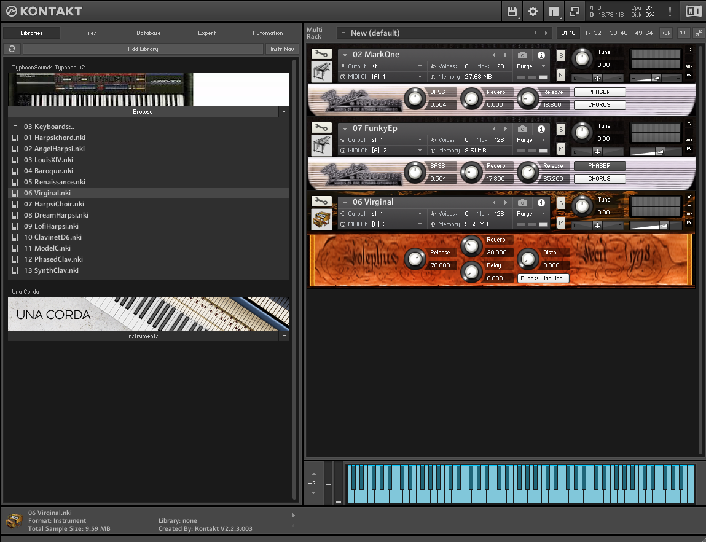Open 02 MarkOne instrument name dropdown
706x542 pixels.
tap(345, 55)
